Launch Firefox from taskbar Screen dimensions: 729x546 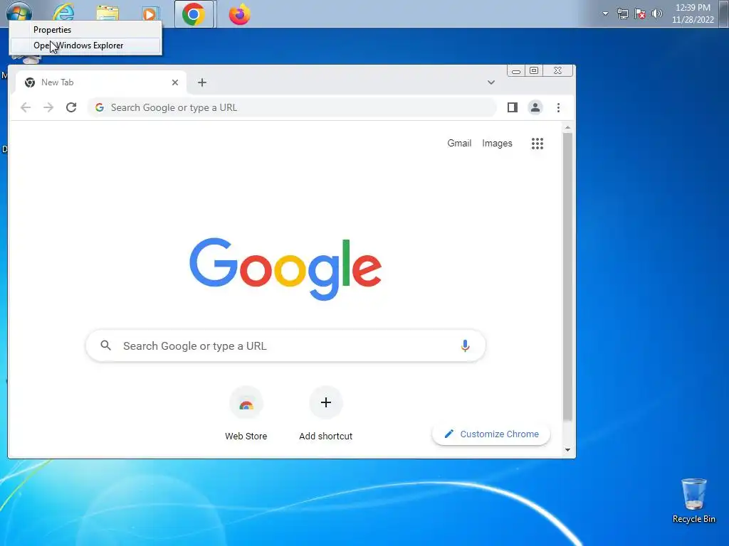(x=239, y=14)
